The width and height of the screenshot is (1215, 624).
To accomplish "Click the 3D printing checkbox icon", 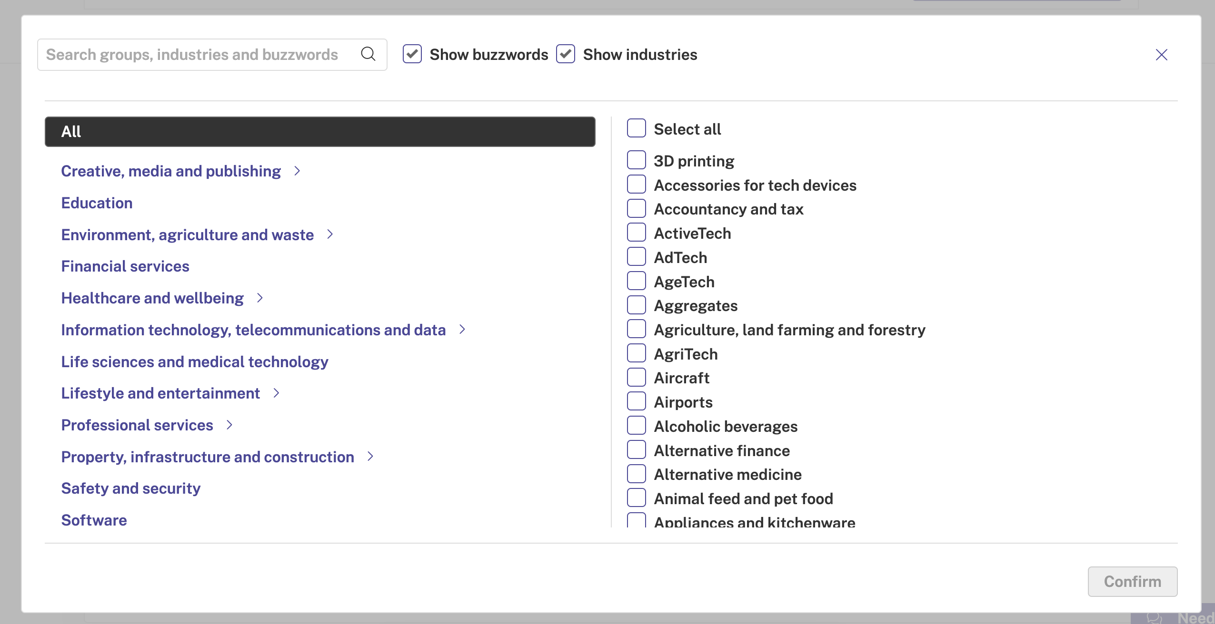I will [637, 160].
